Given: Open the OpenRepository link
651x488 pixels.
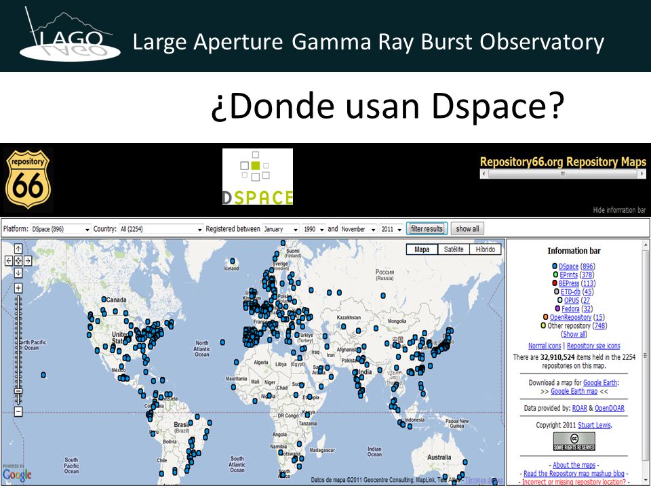Looking at the screenshot, I should pos(570,317).
